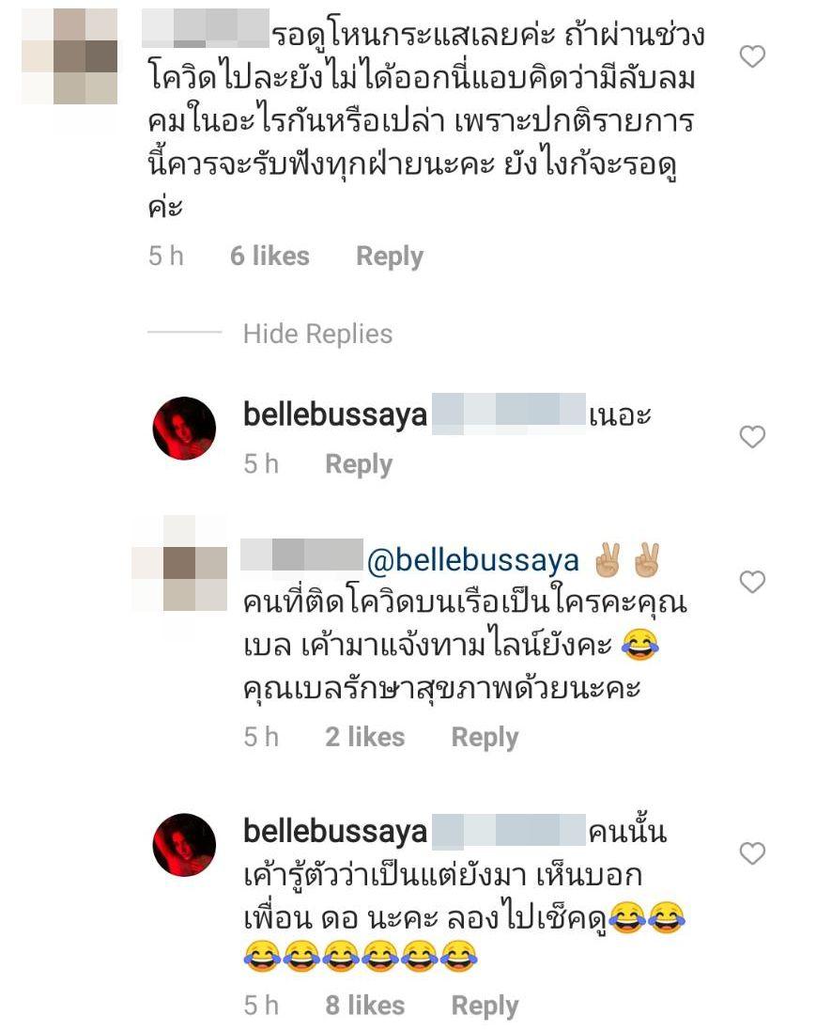View the 8 likes list
Image resolution: width=816 pixels, height=1031 pixels.
click(x=365, y=1006)
